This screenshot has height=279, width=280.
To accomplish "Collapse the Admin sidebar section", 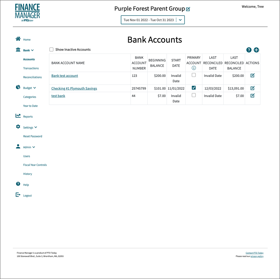I will (34, 147).
